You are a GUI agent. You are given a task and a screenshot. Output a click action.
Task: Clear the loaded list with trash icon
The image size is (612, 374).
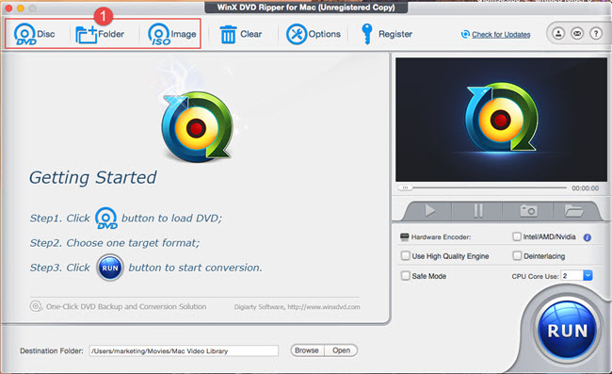pyautogui.click(x=228, y=34)
